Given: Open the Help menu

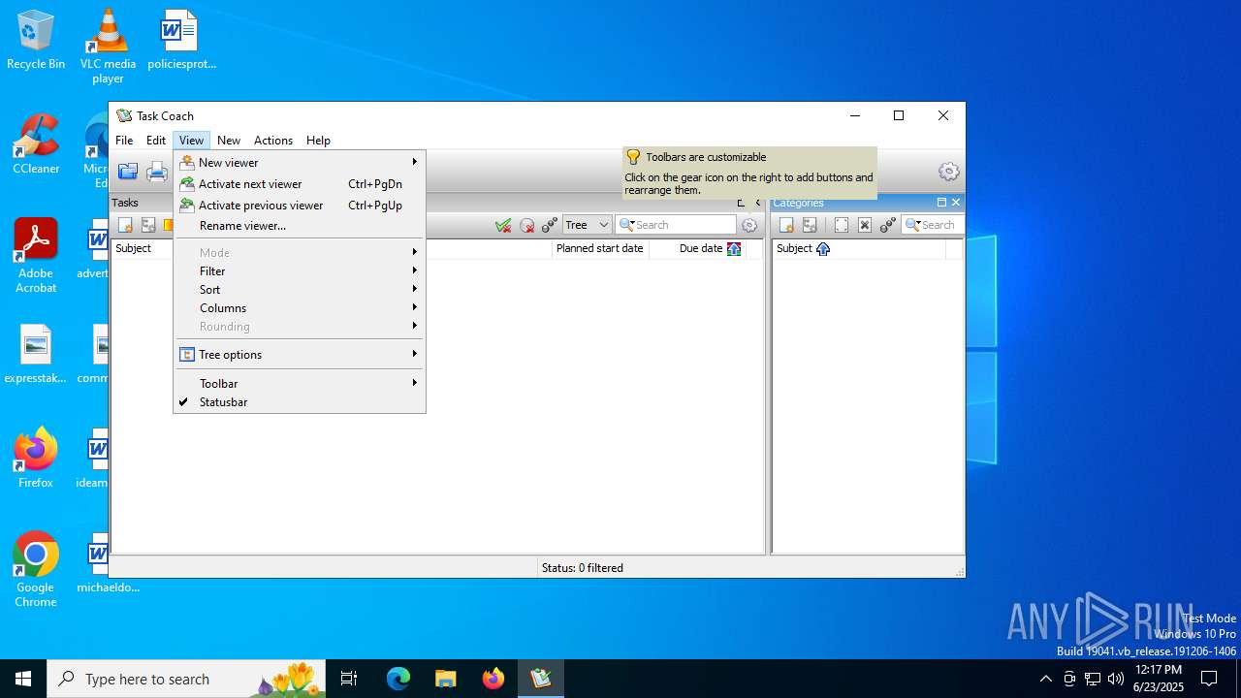Looking at the screenshot, I should pos(318,141).
